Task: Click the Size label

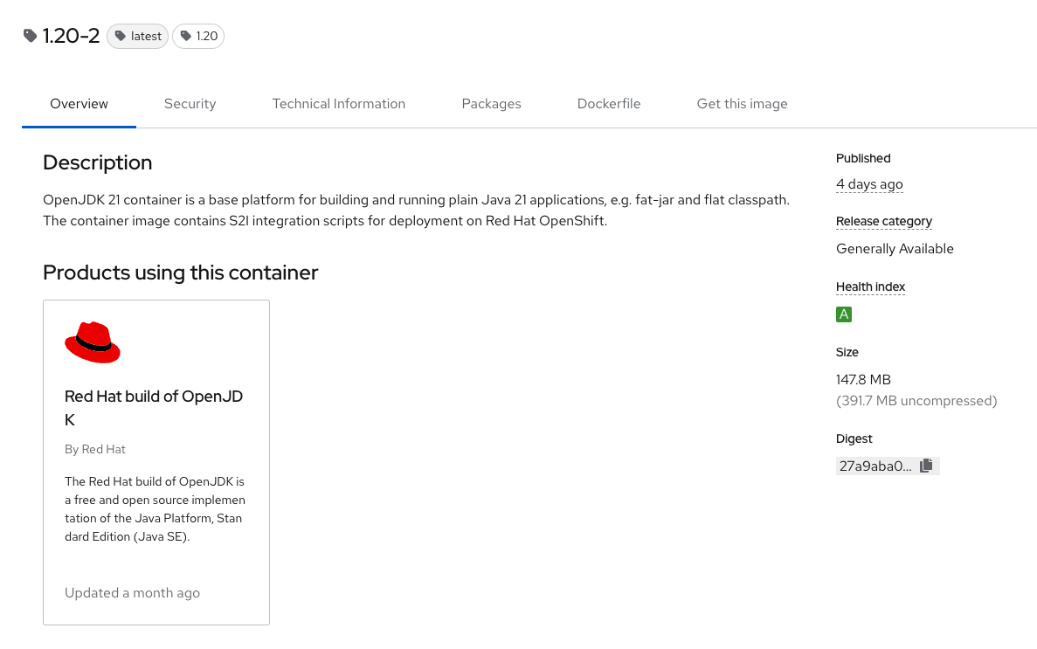Action: pyautogui.click(x=847, y=352)
